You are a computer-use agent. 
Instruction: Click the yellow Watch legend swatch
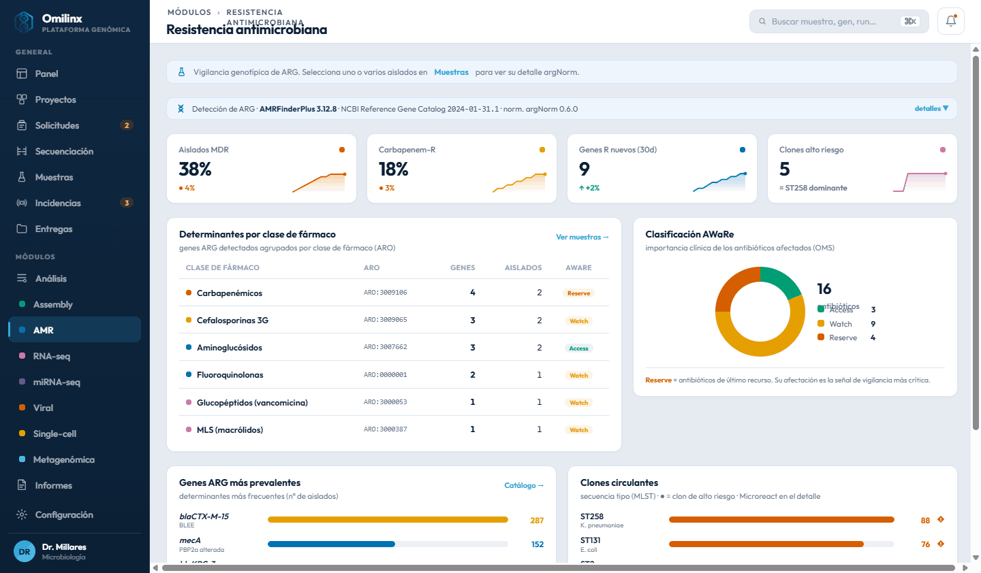(821, 324)
